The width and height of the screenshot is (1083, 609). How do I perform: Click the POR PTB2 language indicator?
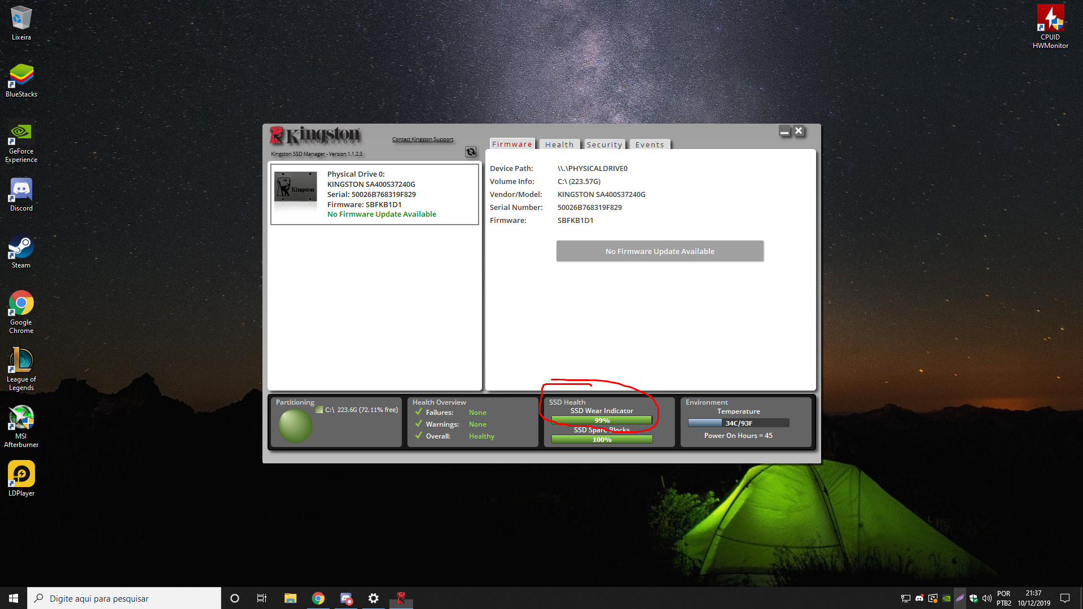point(1004,598)
